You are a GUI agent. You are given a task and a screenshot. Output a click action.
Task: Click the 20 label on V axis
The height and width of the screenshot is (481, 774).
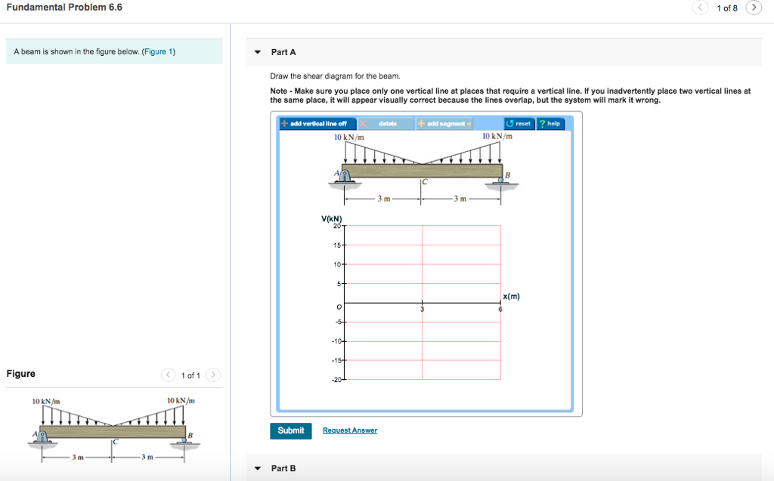[x=337, y=226]
